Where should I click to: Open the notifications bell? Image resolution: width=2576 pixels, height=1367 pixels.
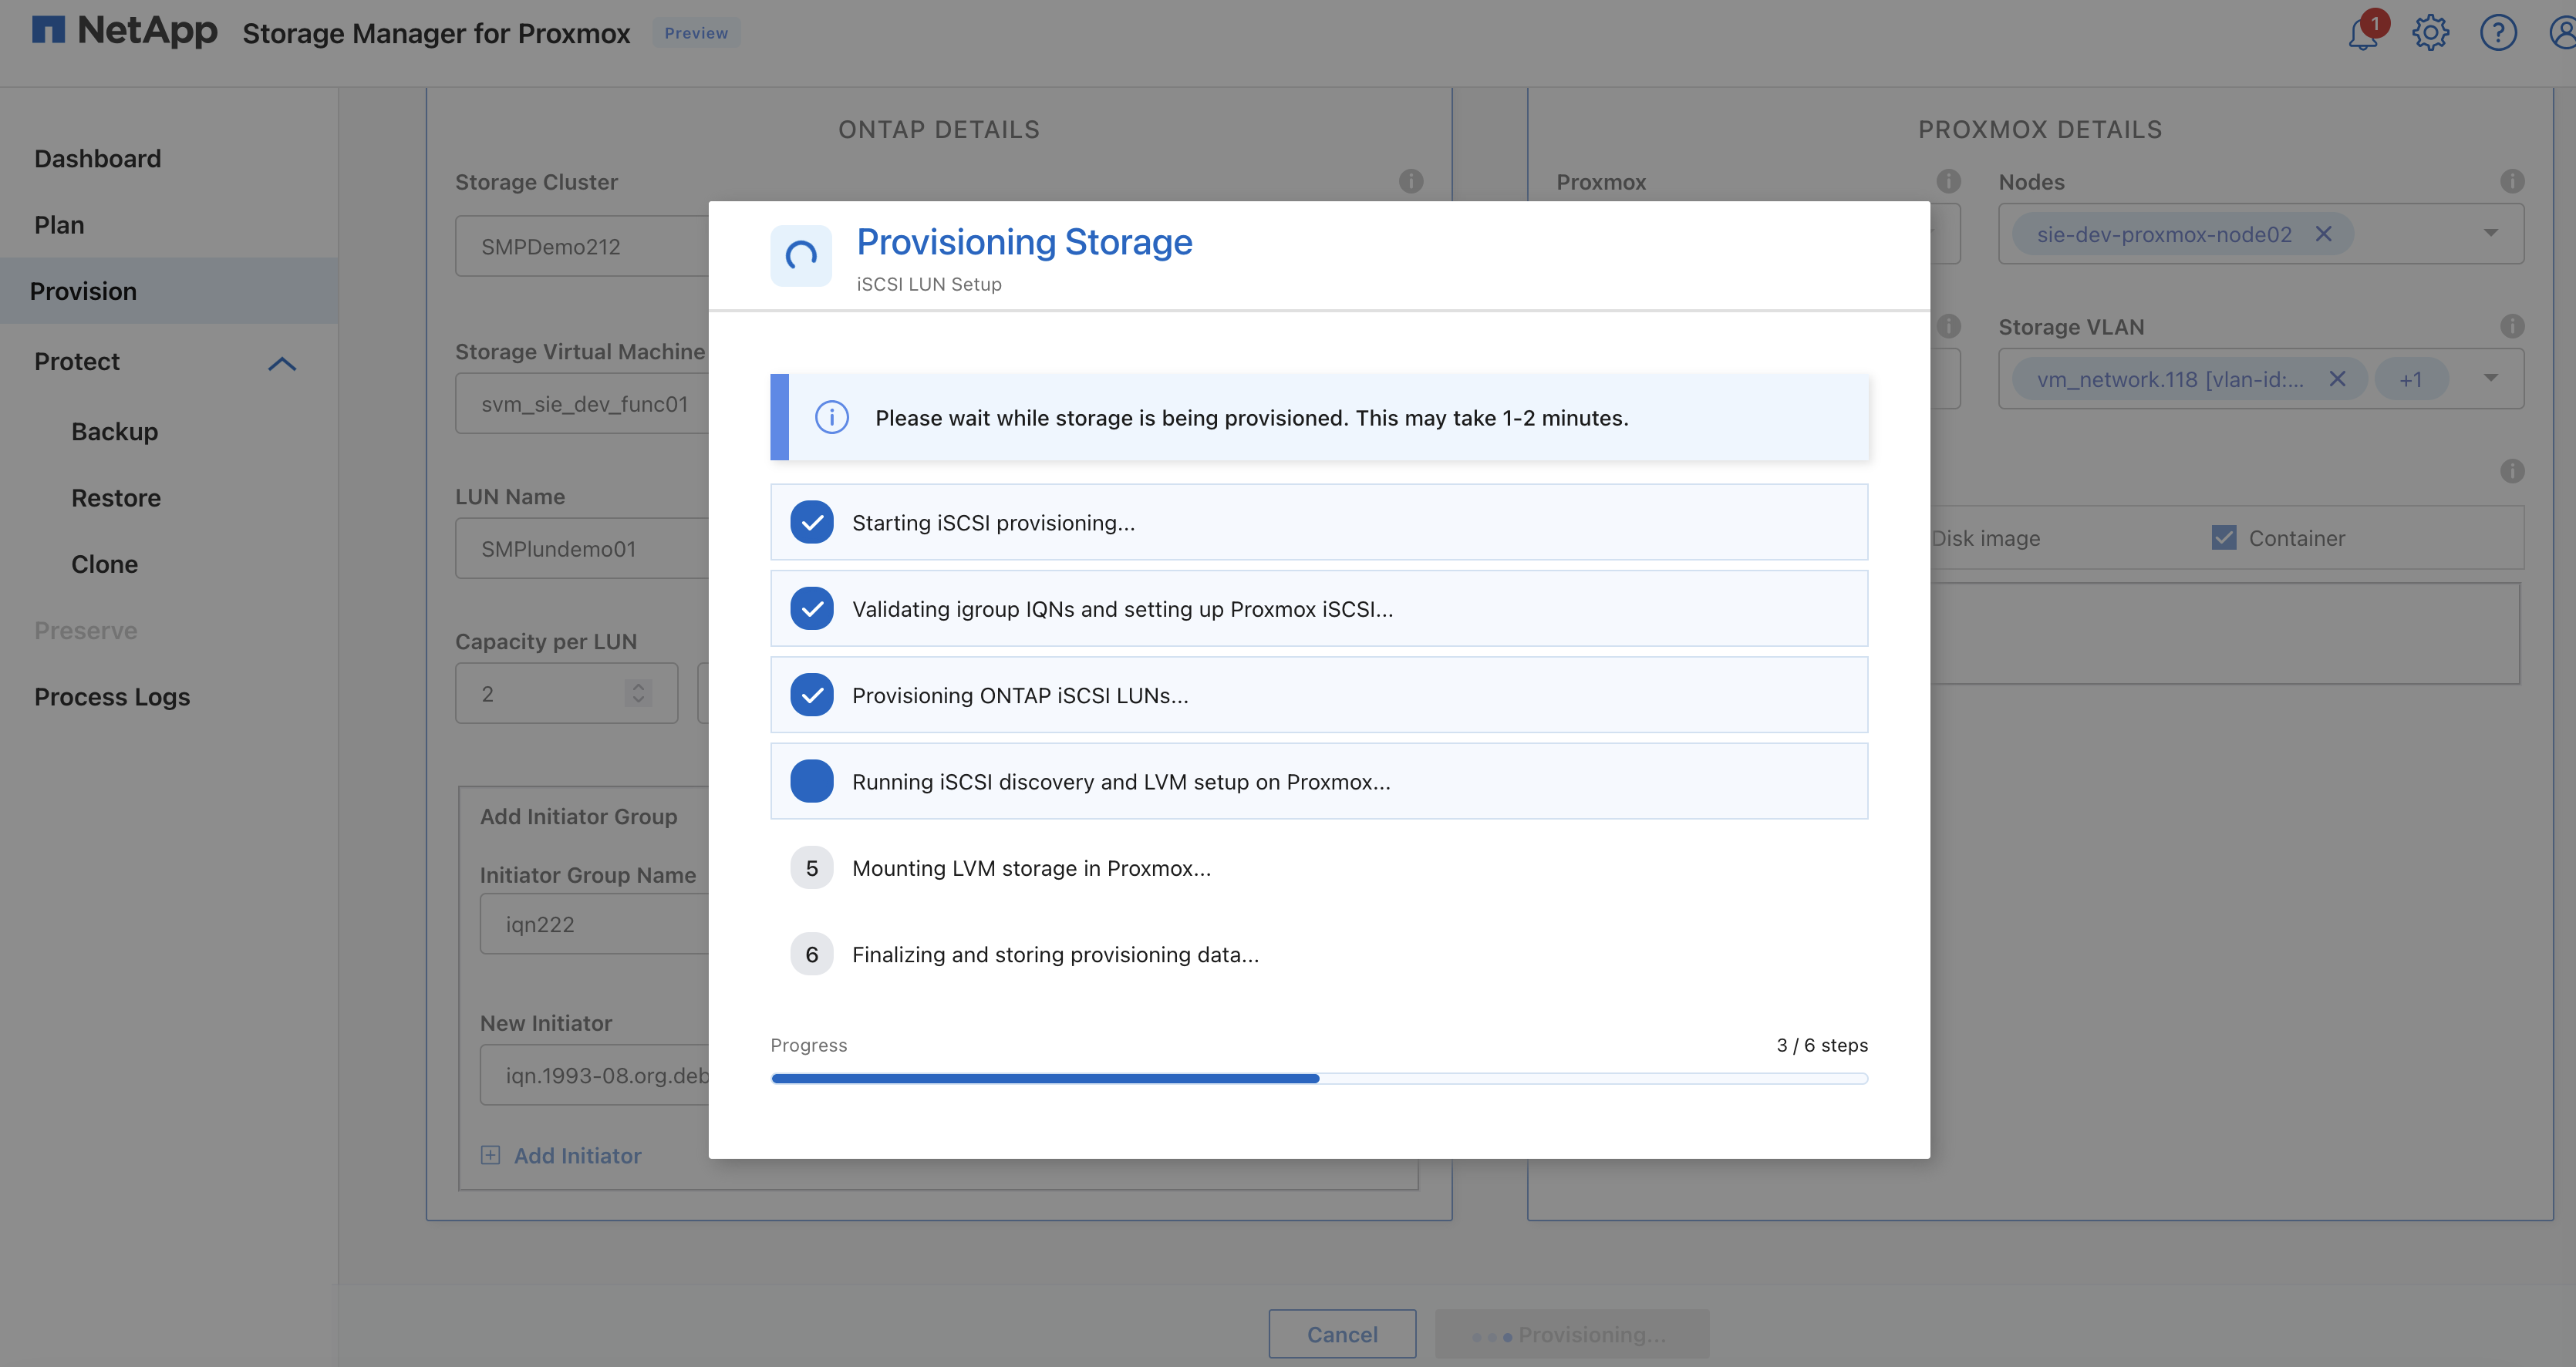pyautogui.click(x=2364, y=32)
